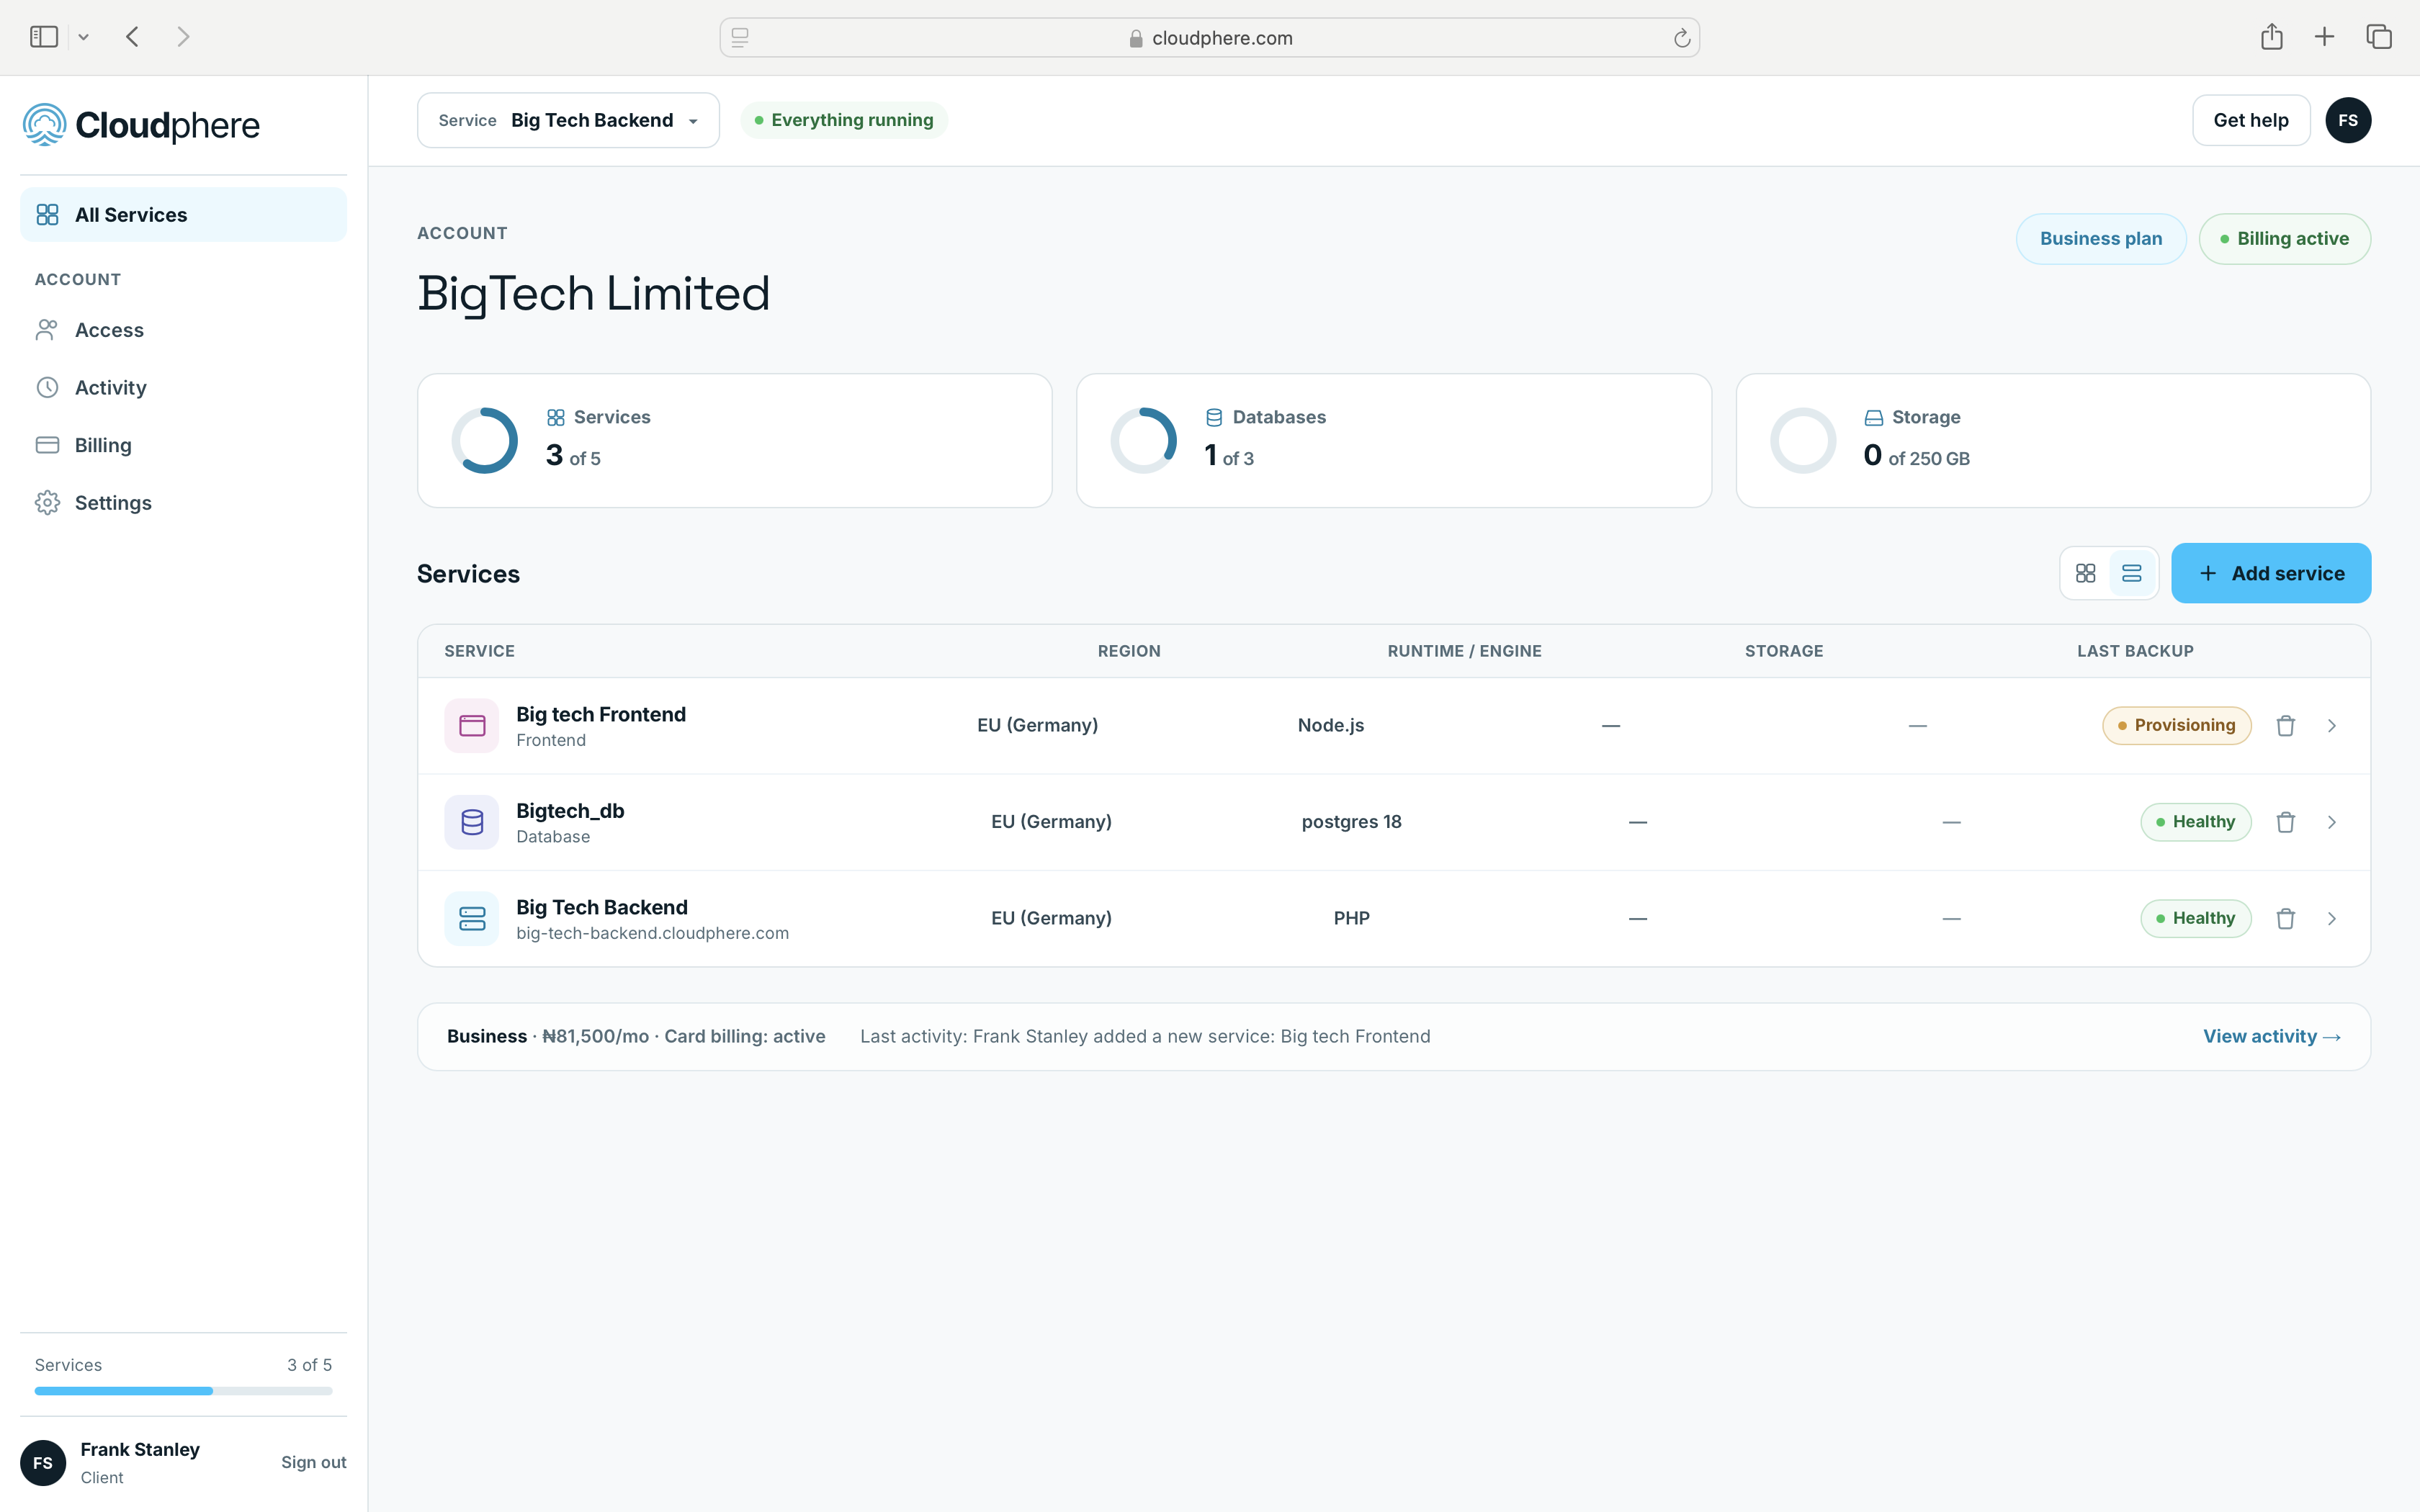Viewport: 2420px width, 1512px height.
Task: Delete the Big tech Frontend service
Action: tap(2285, 726)
